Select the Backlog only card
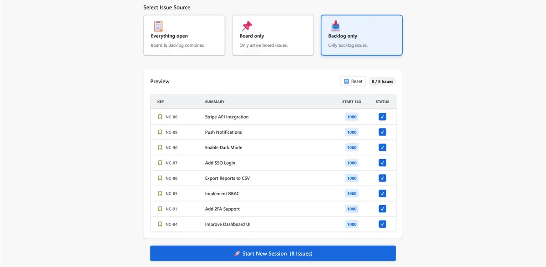The height and width of the screenshot is (267, 546). pos(362,35)
